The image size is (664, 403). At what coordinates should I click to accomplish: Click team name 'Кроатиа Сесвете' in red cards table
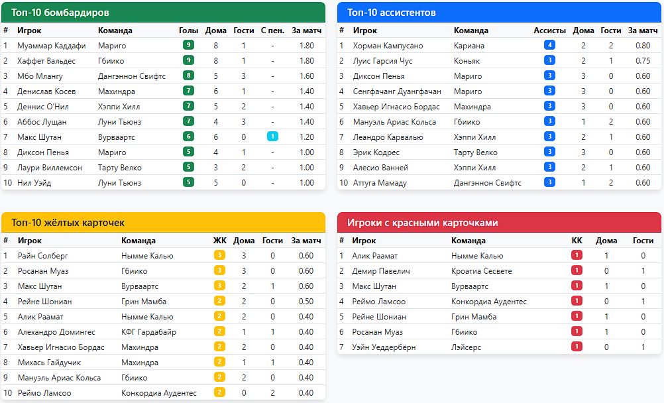pyautogui.click(x=481, y=270)
